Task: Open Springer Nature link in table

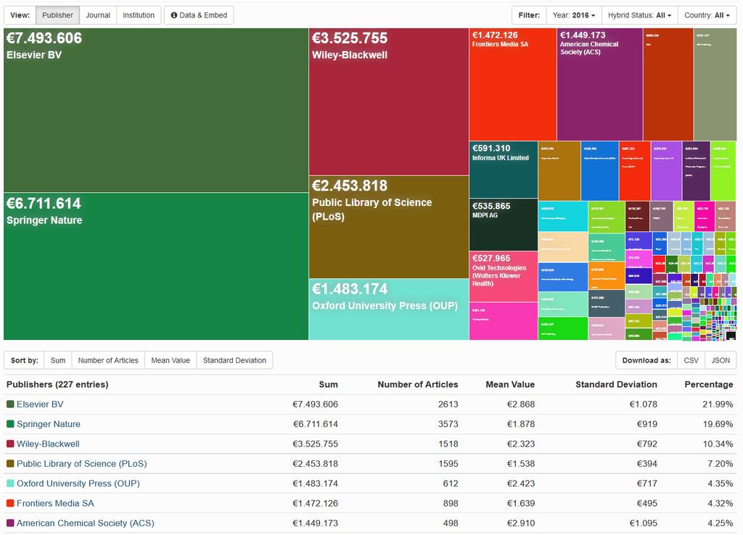Action: pos(49,424)
